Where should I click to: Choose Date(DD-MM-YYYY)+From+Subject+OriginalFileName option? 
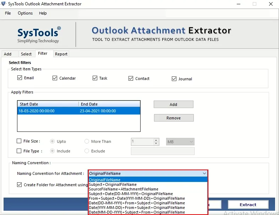[148, 203]
